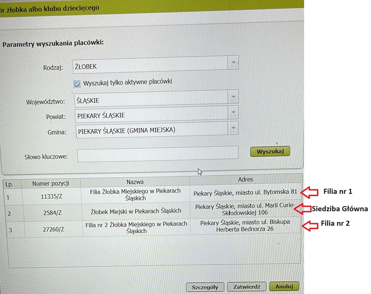Click the Szczegóły button
Image resolution: width=371 pixels, height=294 pixels.
point(205,287)
